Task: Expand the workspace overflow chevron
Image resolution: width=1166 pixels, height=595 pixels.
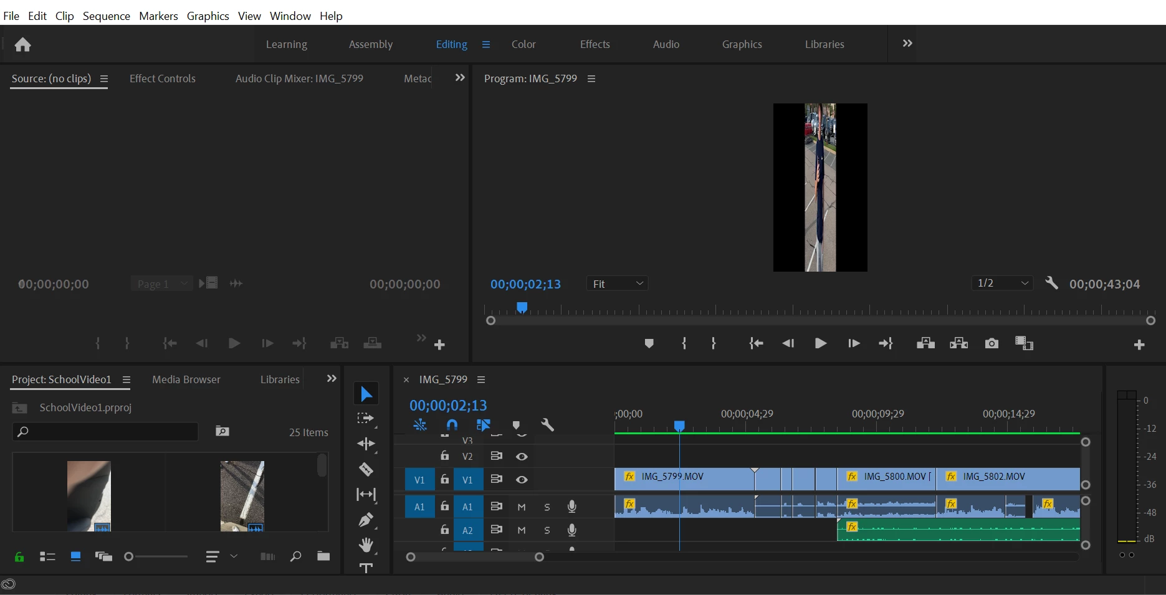Action: (x=907, y=44)
